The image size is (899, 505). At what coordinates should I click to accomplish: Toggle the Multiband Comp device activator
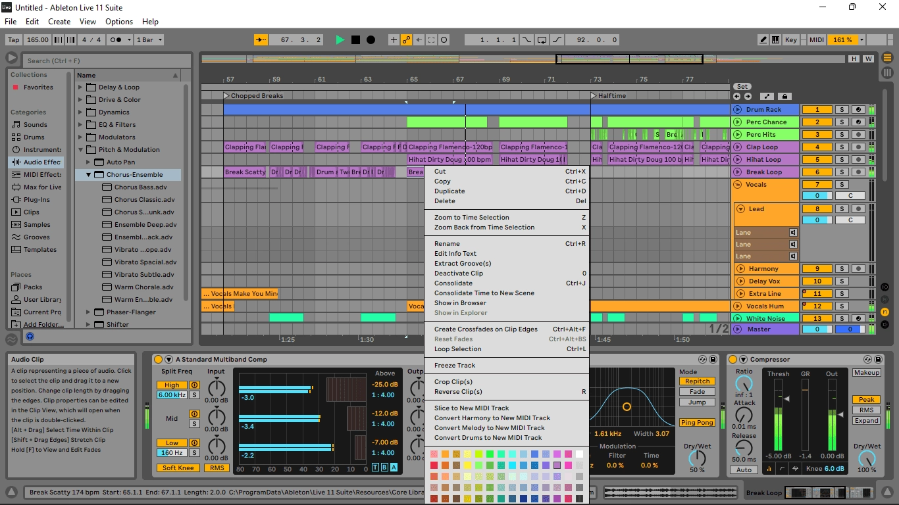(x=158, y=360)
